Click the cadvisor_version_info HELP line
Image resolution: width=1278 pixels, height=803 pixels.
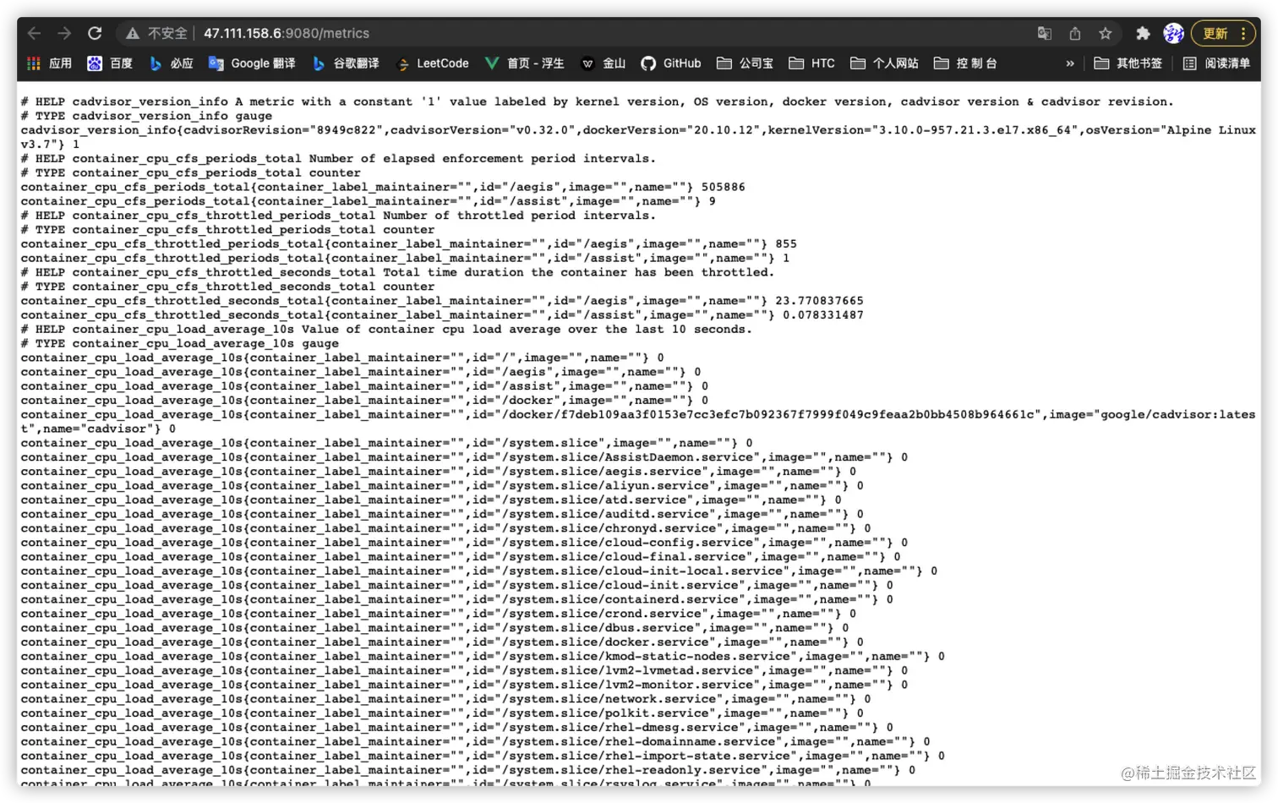coord(597,101)
